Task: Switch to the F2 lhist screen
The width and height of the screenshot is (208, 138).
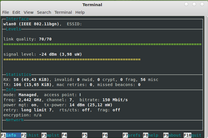Action: (30, 135)
